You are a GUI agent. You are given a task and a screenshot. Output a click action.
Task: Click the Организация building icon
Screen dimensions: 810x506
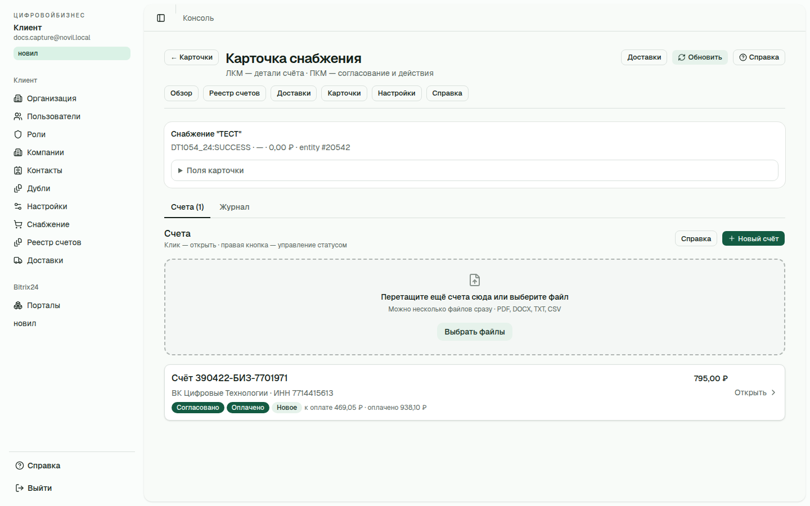(18, 98)
